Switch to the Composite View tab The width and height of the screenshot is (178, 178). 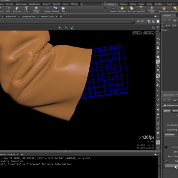29,17
